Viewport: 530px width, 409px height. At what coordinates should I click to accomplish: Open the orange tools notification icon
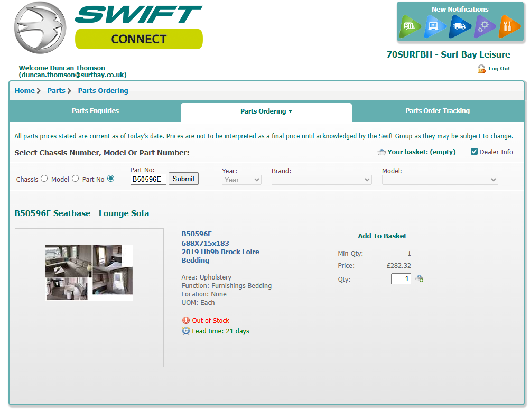click(509, 26)
